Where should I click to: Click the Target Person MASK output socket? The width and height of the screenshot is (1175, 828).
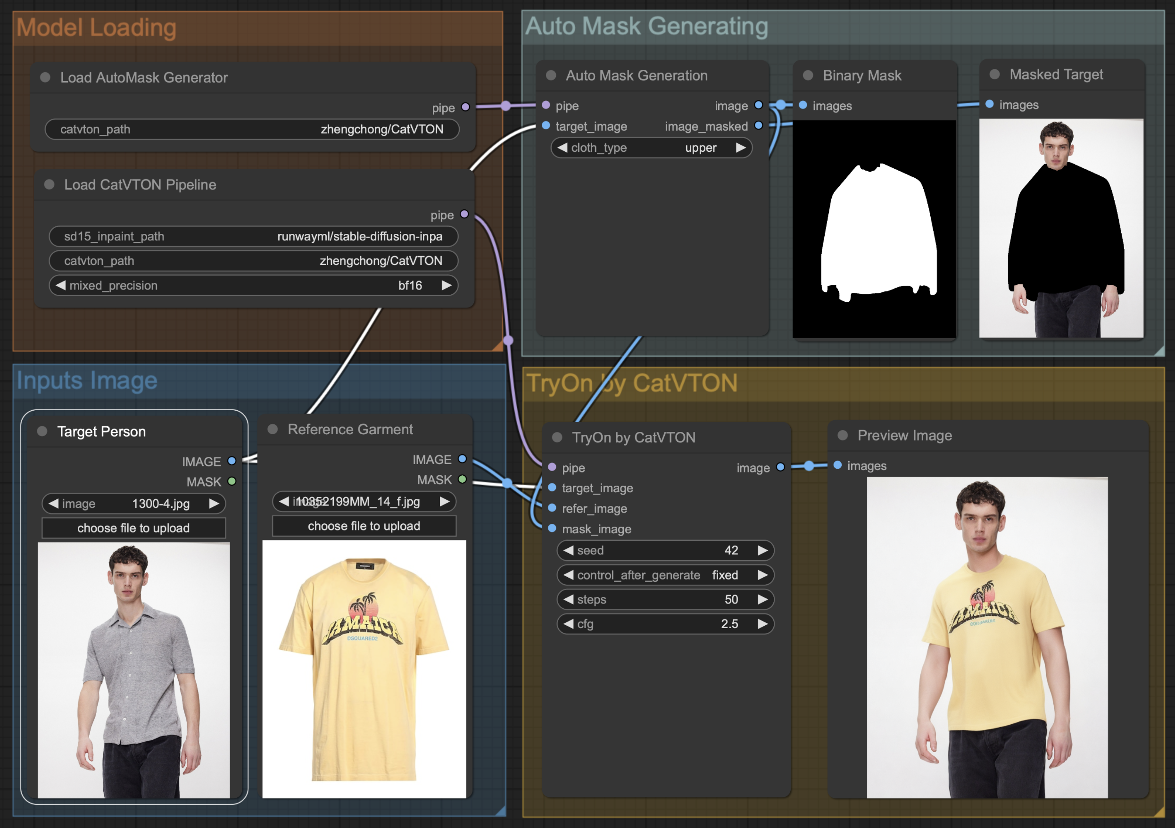pyautogui.click(x=232, y=481)
